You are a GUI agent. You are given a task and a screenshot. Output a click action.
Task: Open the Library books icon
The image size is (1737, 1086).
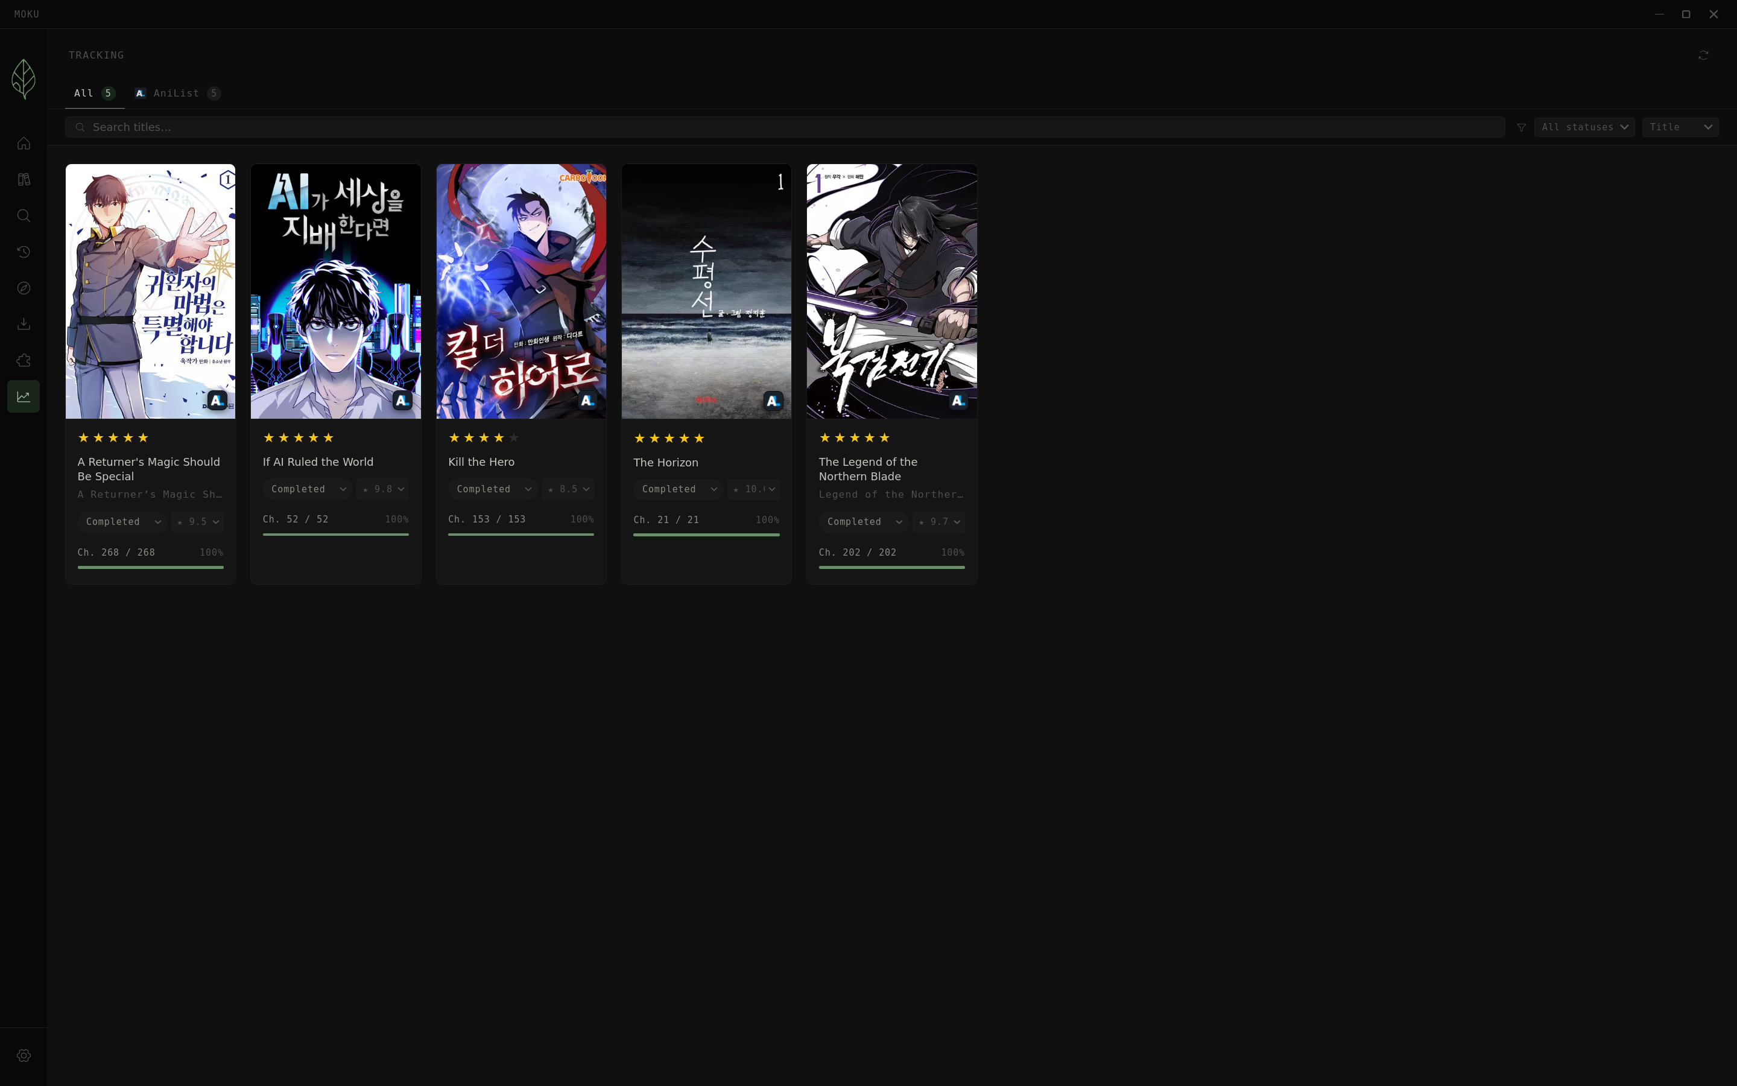[24, 180]
